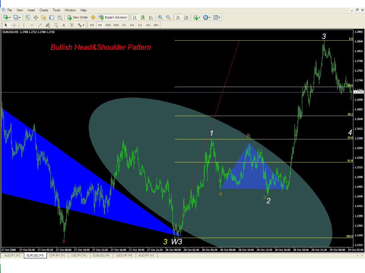
Task: Select the trendline drawing tool
Action: click(40, 25)
